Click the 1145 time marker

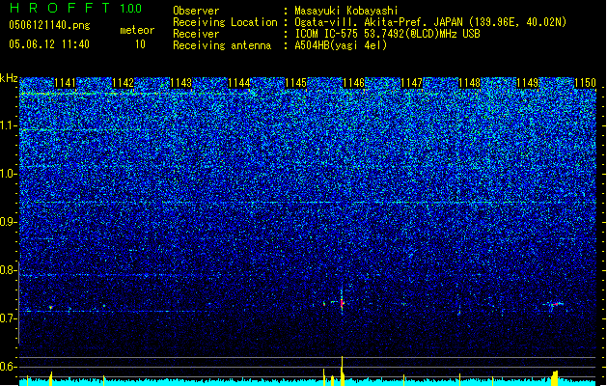tap(296, 83)
